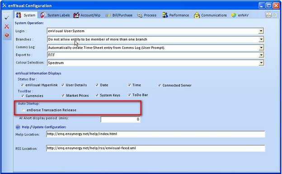Open the Export to dropdown arrow
The height and width of the screenshot is (174, 282).
point(261,55)
